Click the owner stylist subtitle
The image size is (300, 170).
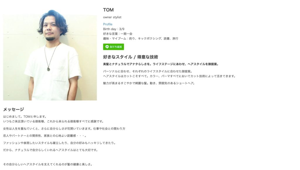coord(112,17)
